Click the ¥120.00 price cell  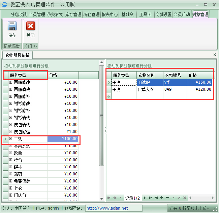coord(199,89)
